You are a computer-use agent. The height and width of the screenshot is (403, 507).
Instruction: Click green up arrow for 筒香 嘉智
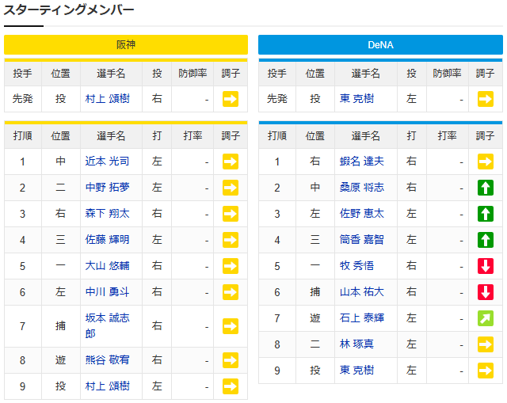(486, 240)
